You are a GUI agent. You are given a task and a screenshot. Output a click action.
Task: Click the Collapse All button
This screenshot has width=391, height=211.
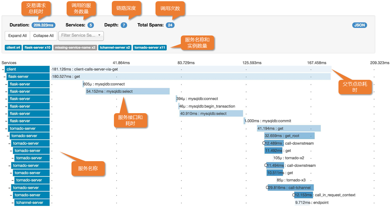pos(43,36)
